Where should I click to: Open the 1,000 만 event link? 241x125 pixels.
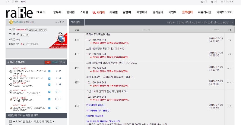(33, 121)
